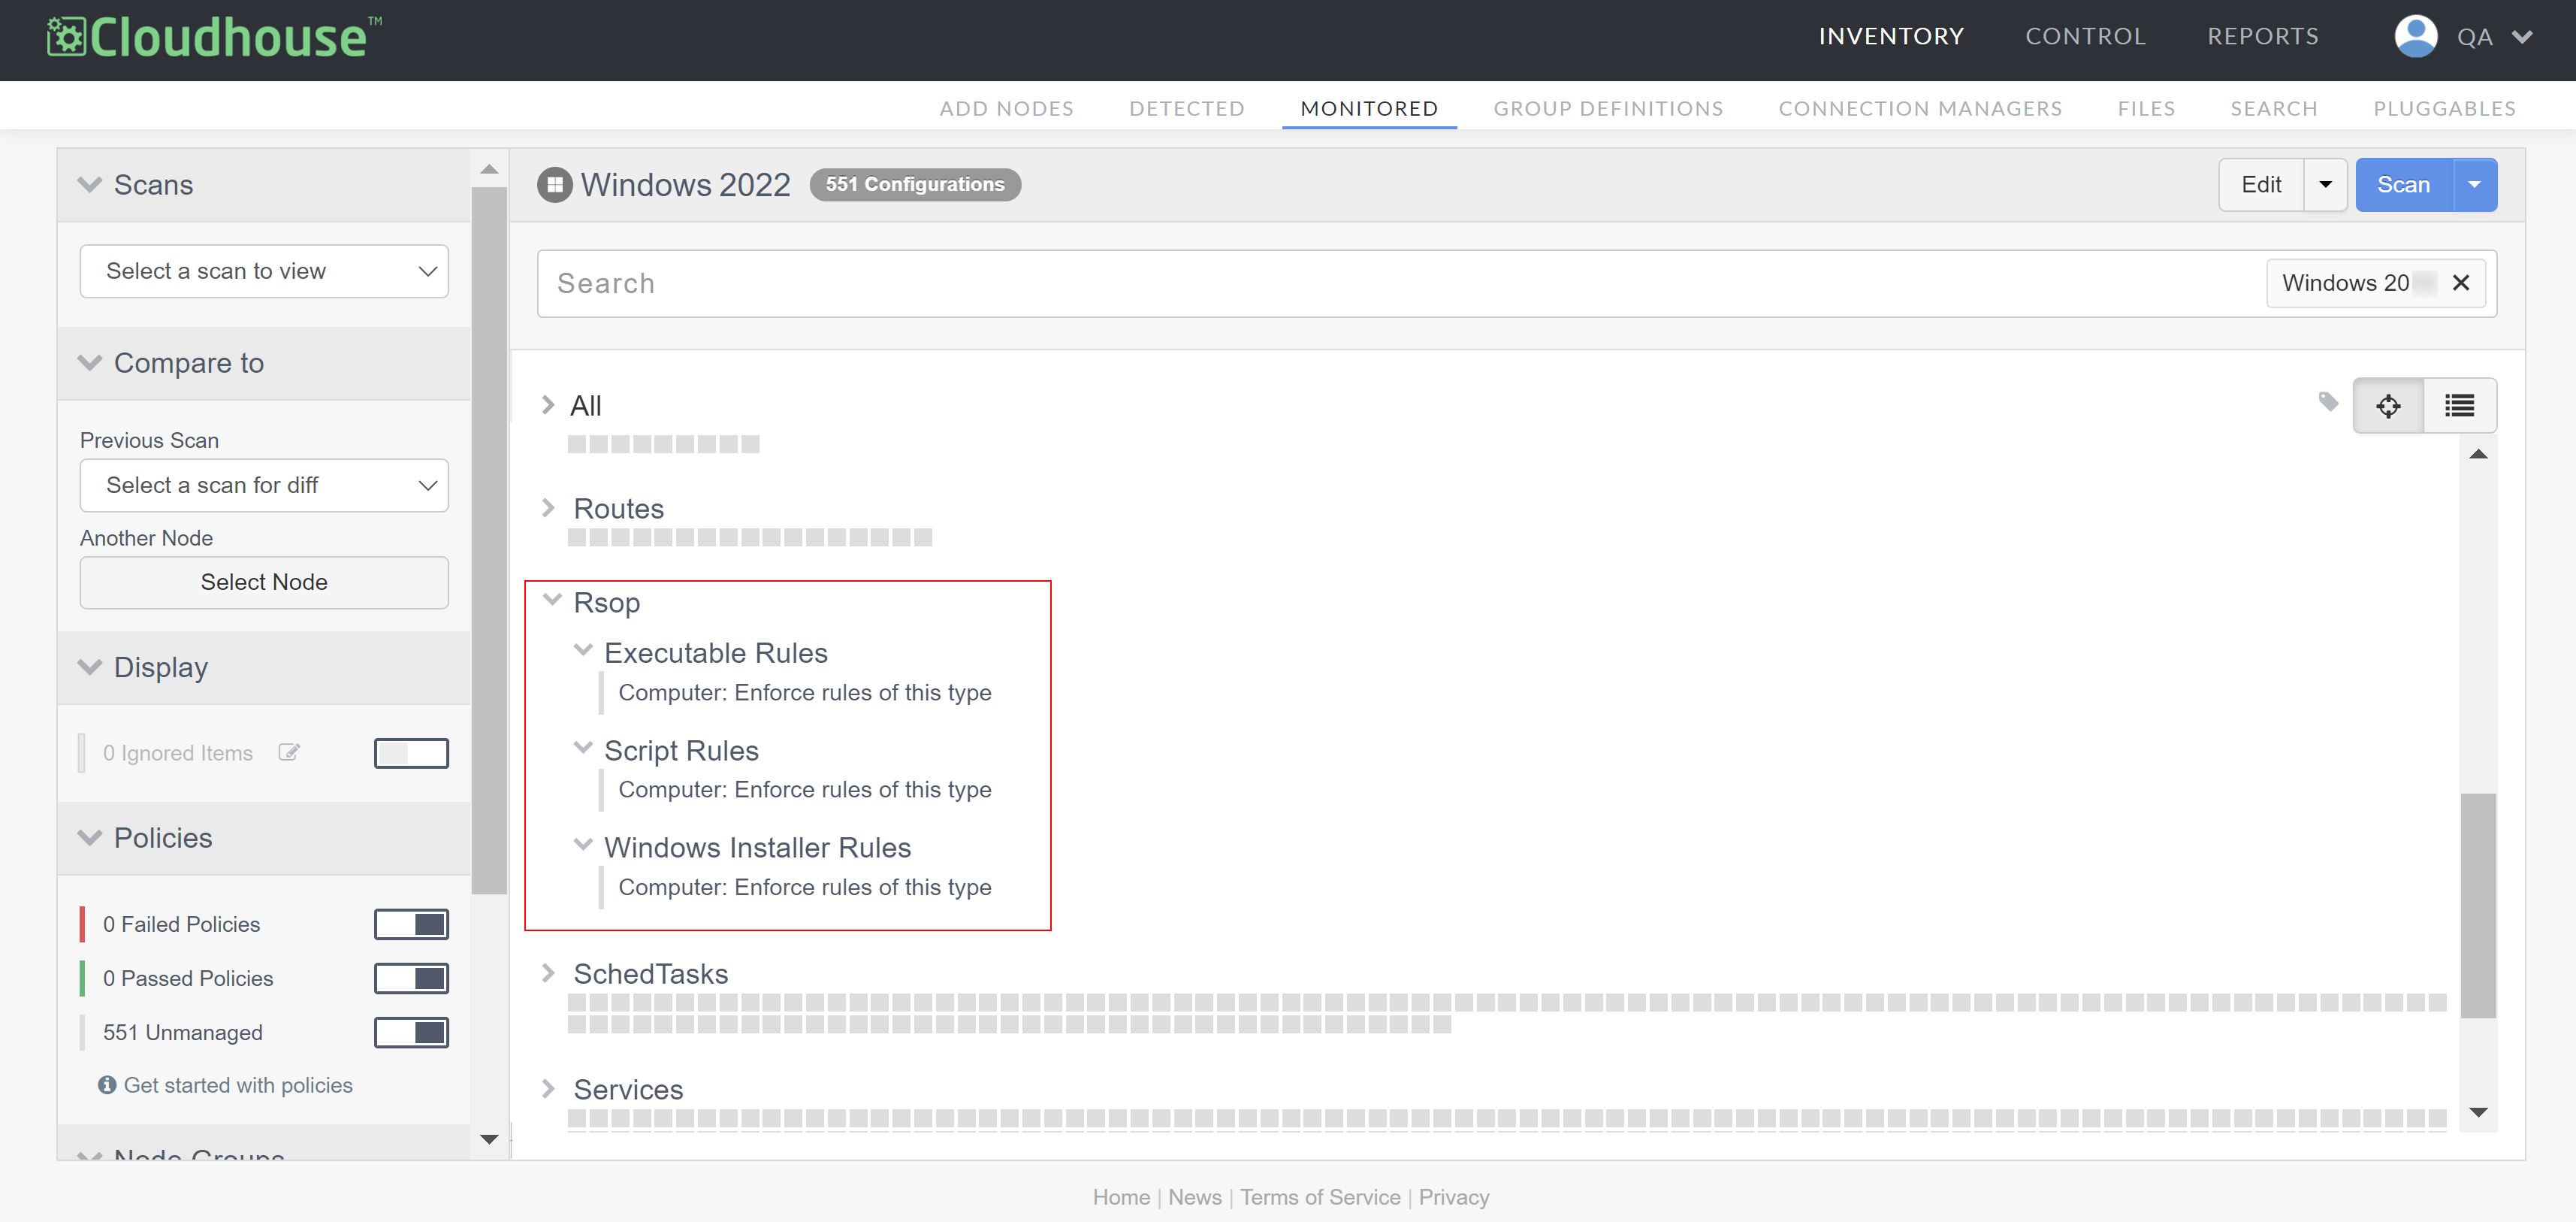The height and width of the screenshot is (1222, 2576).
Task: Select Windows Installer Rules 'Computer: Enforce rules' item
Action: [x=805, y=887]
